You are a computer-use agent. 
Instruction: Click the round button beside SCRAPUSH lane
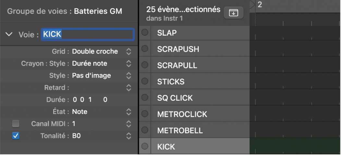[x=145, y=49]
